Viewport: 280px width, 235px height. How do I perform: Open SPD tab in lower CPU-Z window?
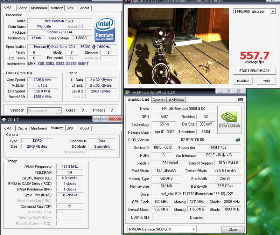70,128
